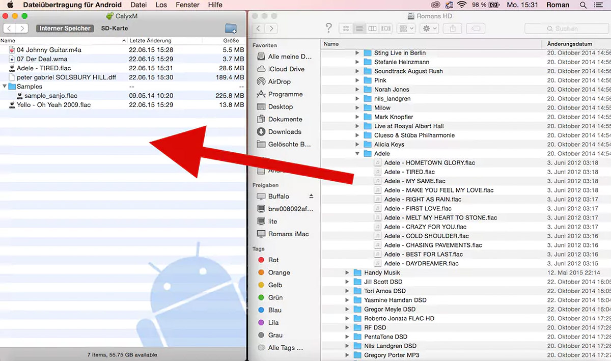This screenshot has width=611, height=361.
Task: Switch to SD-Karte storage
Action: tap(115, 29)
